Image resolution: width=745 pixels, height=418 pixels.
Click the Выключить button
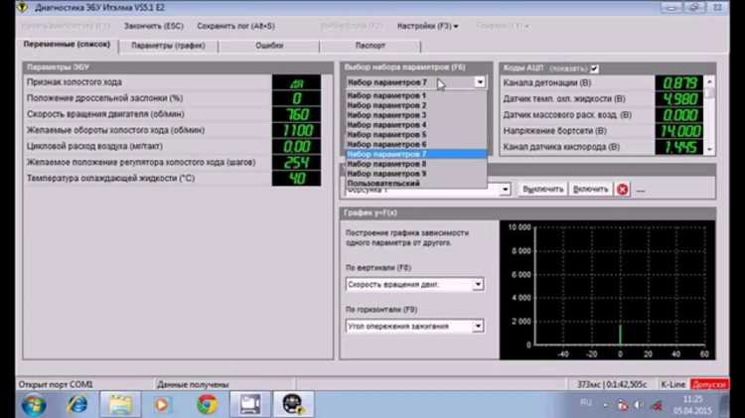tap(542, 189)
